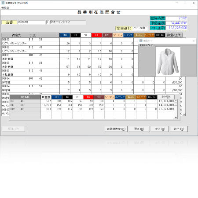Screen dimensions: 198x198
Task: Click the 数量/上代 column header
Action: [x=174, y=35]
